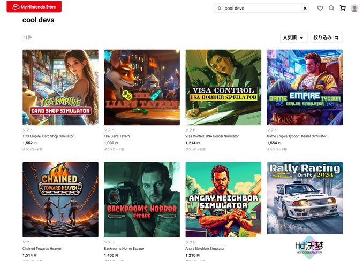Click ソフト label above Chained Towards Heaven
The width and height of the screenshot is (363, 261).
click(x=27, y=242)
